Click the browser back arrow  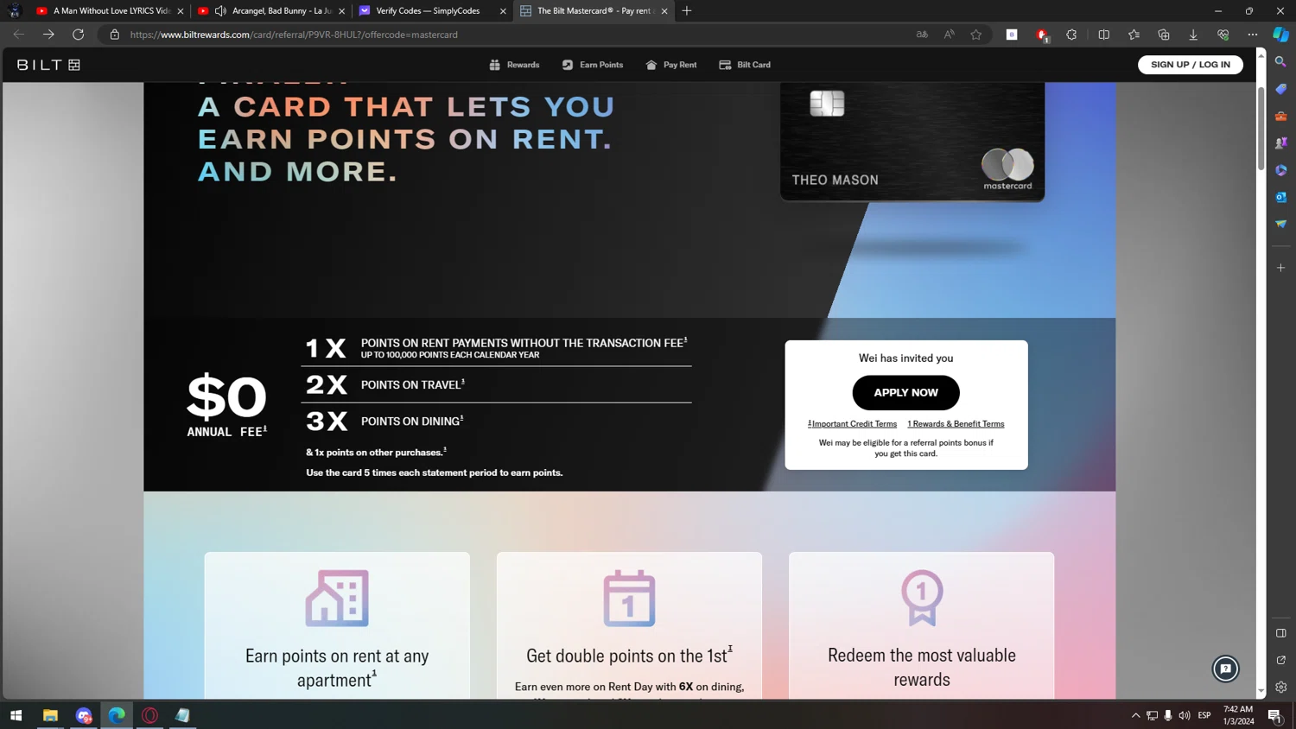pyautogui.click(x=19, y=35)
